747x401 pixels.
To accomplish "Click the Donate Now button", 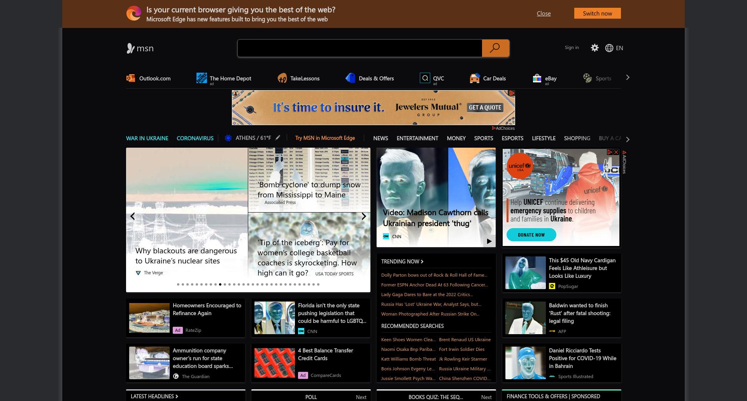I will (x=531, y=235).
